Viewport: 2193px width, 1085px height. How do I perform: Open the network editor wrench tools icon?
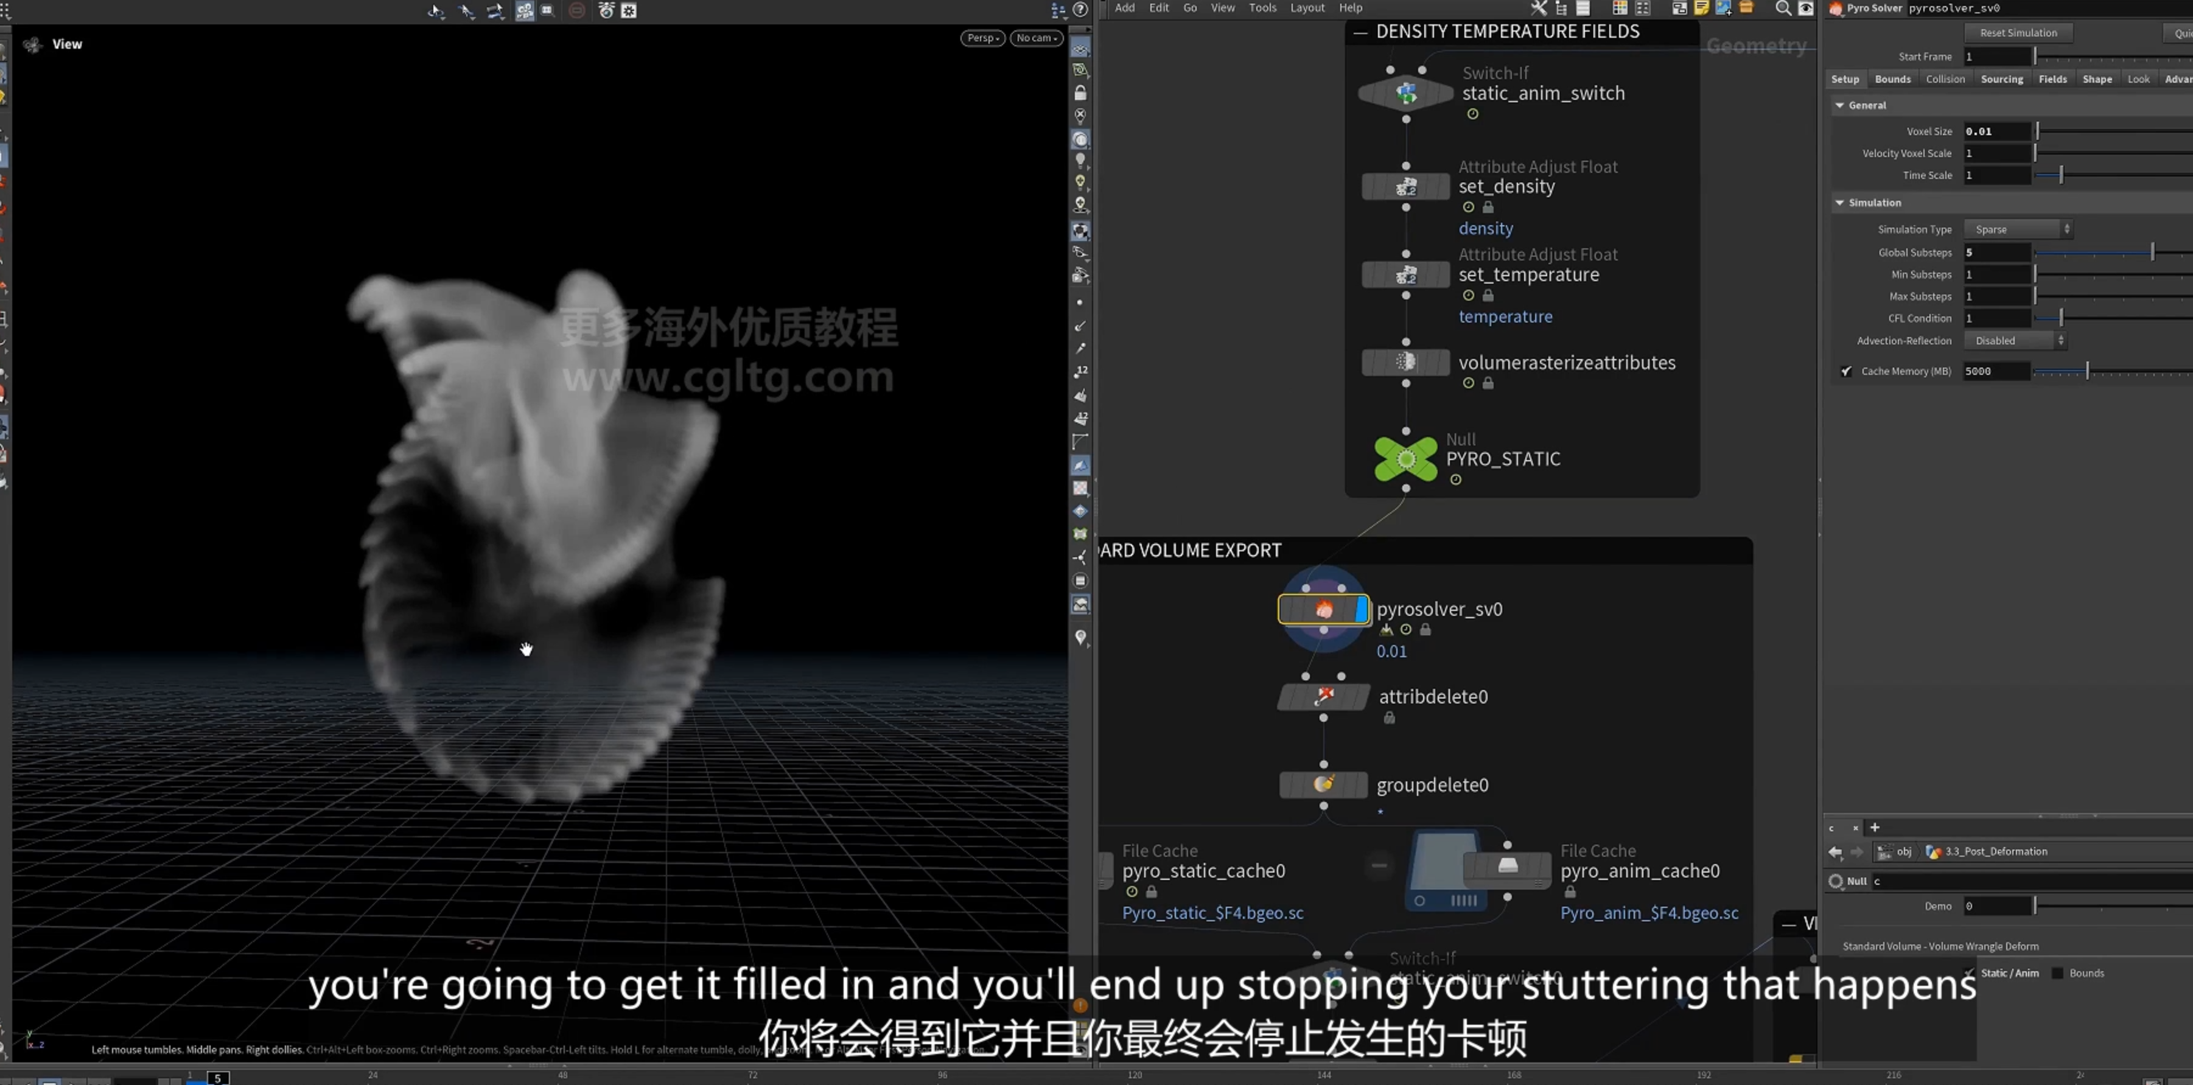[x=1538, y=9]
